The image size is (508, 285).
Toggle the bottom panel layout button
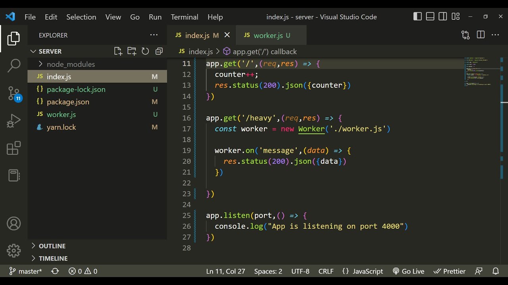[x=430, y=17]
